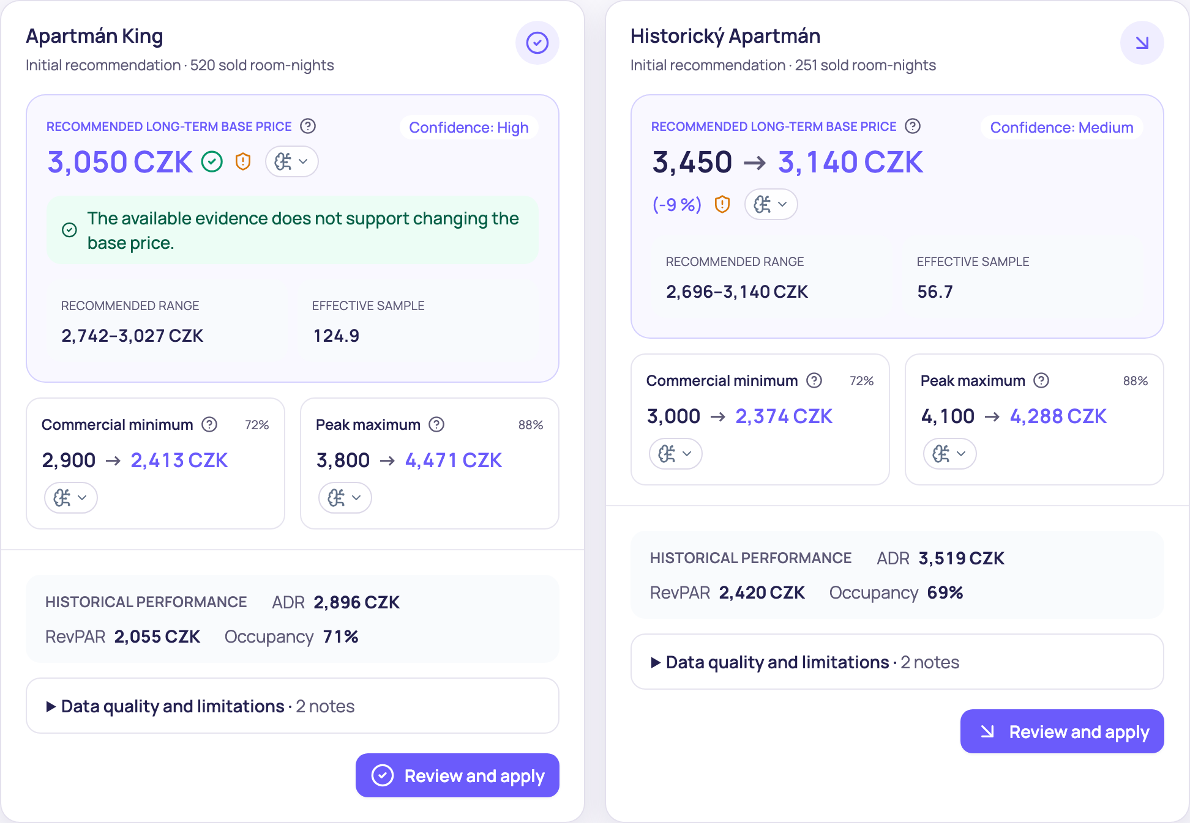Screen dimensions: 1190x823
Task: Click the Occupancy 69% value
Action: [945, 592]
